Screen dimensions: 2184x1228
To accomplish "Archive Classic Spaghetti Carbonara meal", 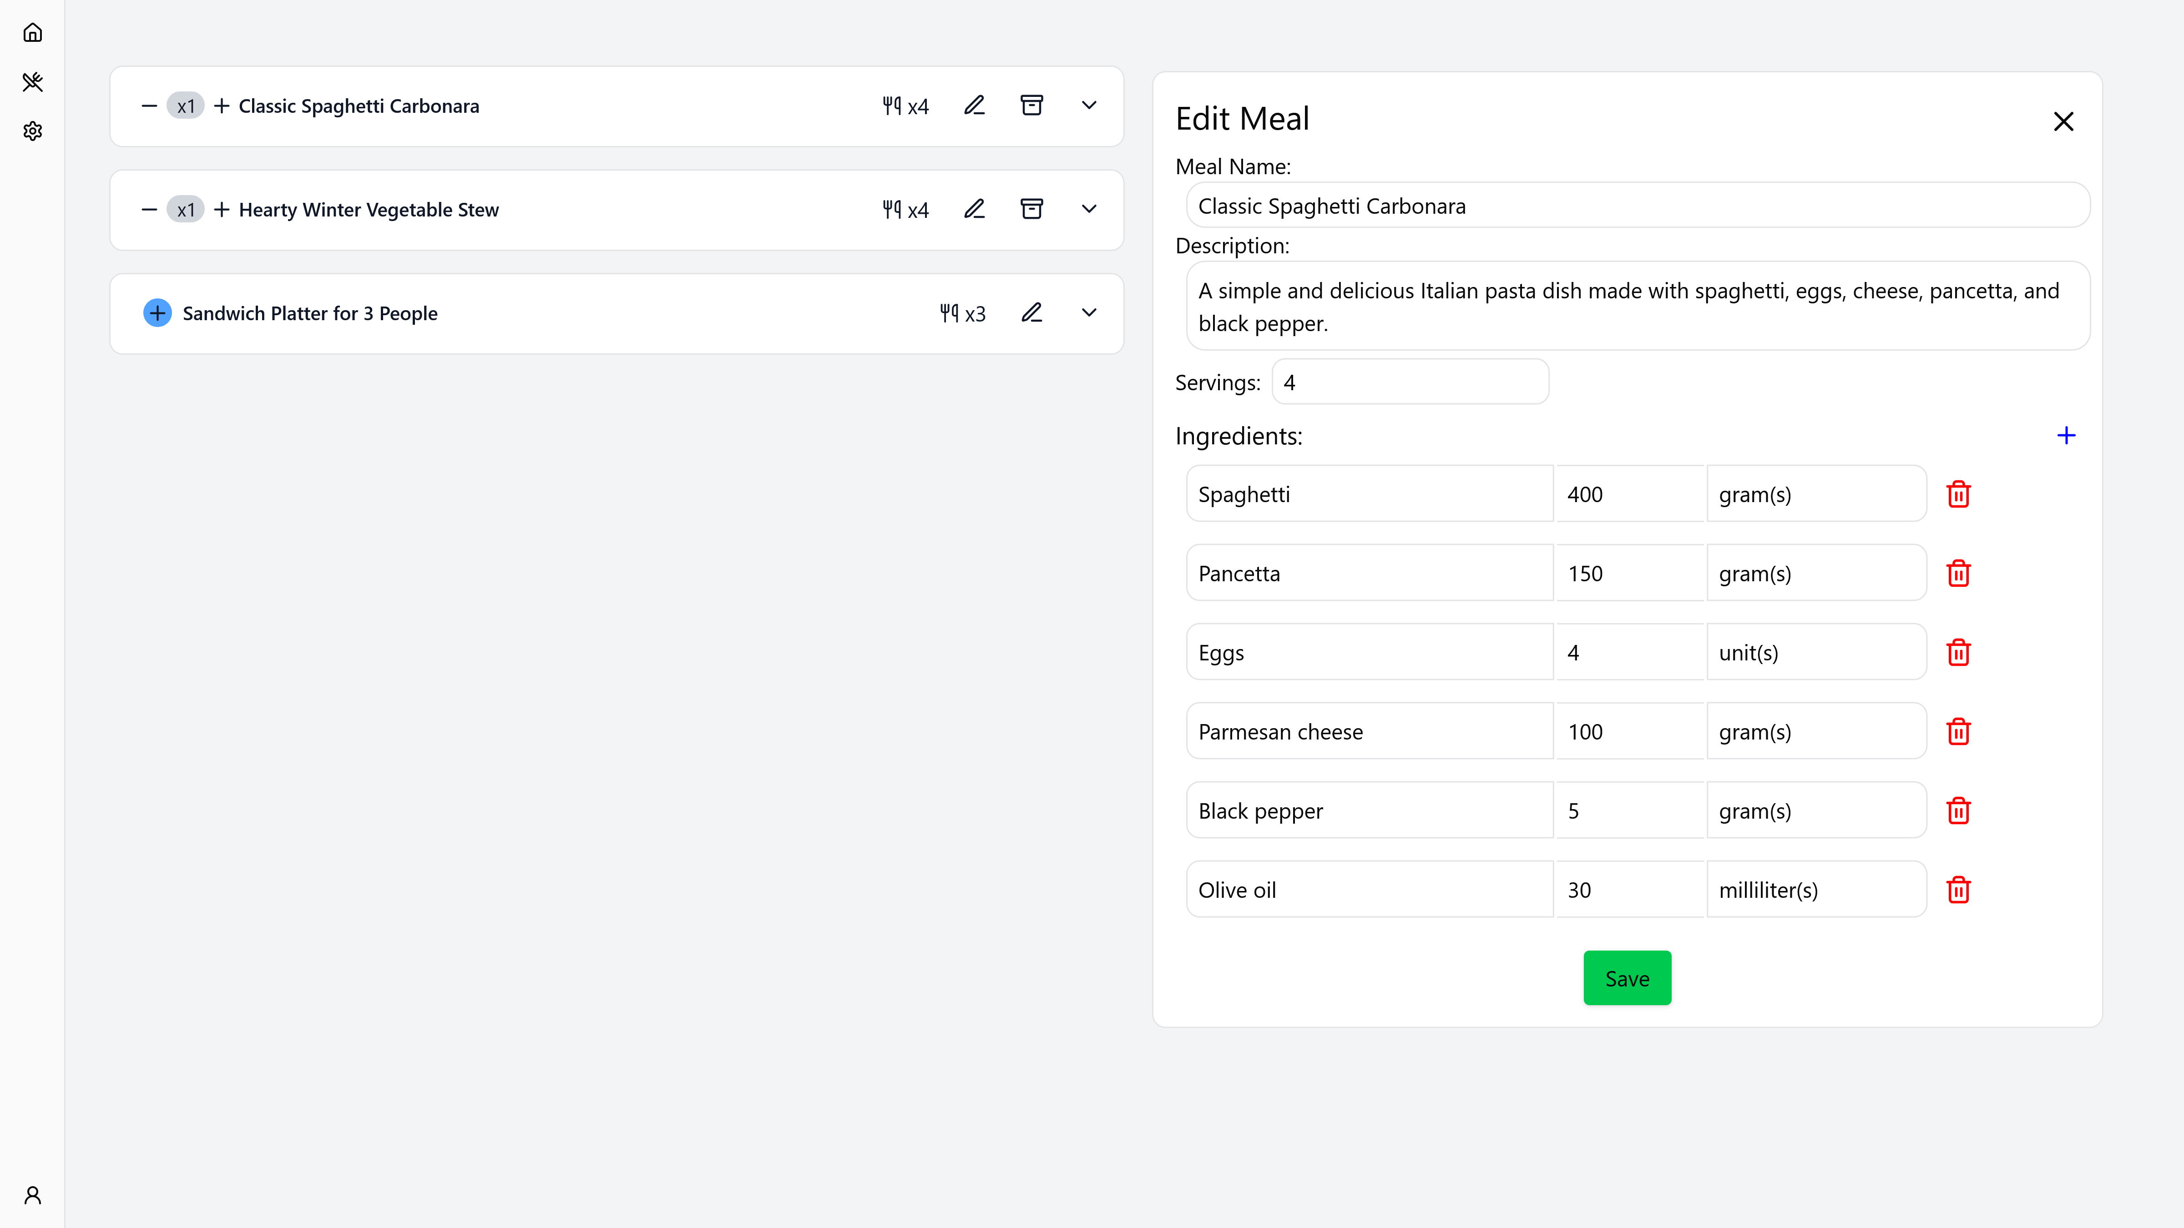I will coord(1031,106).
